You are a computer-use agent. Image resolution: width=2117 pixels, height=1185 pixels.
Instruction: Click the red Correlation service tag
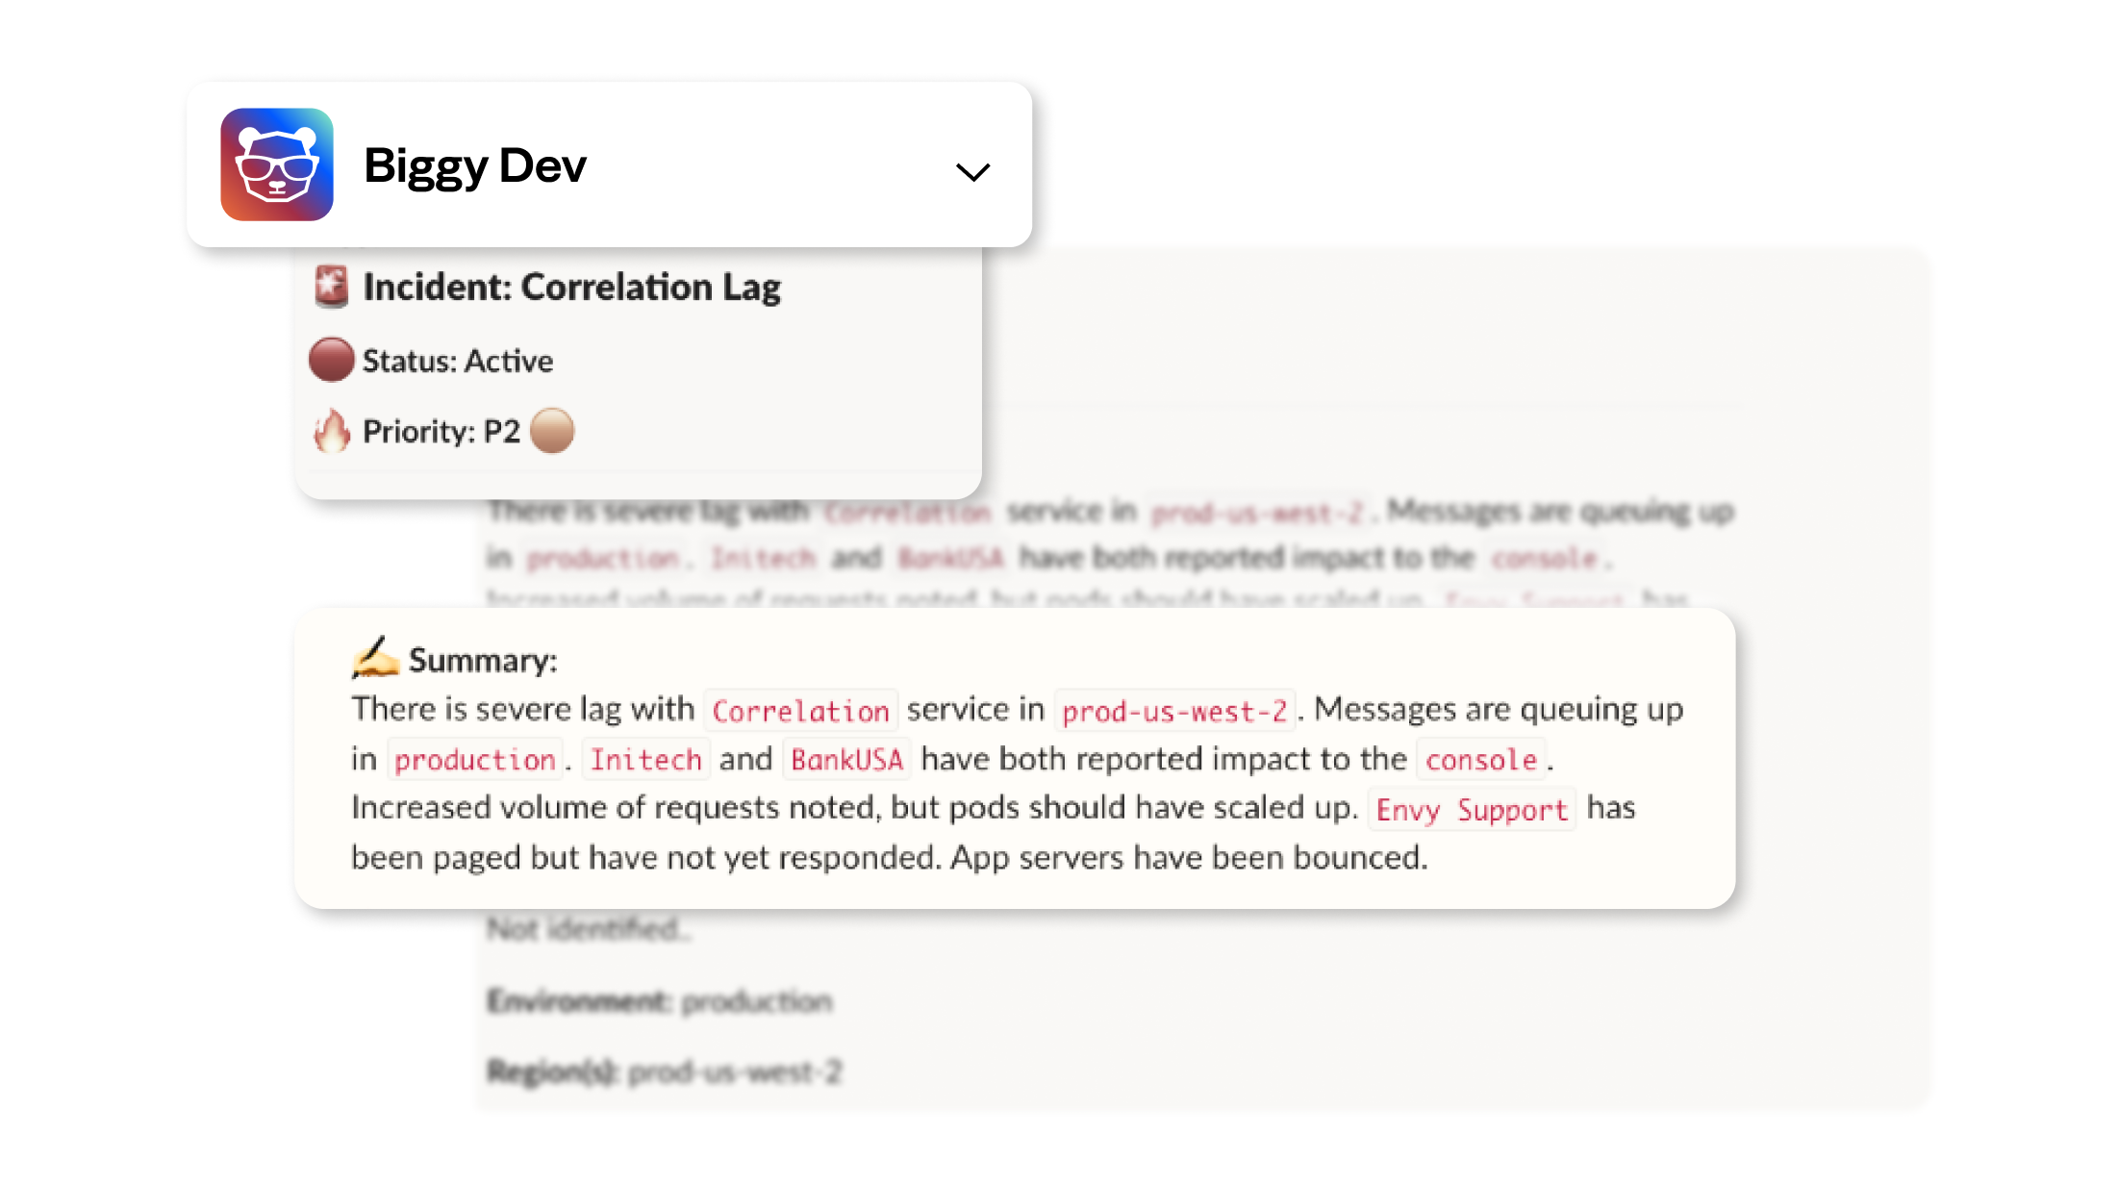pos(799,710)
